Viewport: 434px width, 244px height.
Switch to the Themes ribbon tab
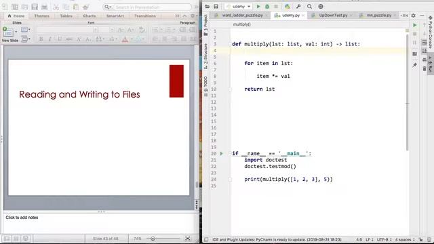coord(41,16)
